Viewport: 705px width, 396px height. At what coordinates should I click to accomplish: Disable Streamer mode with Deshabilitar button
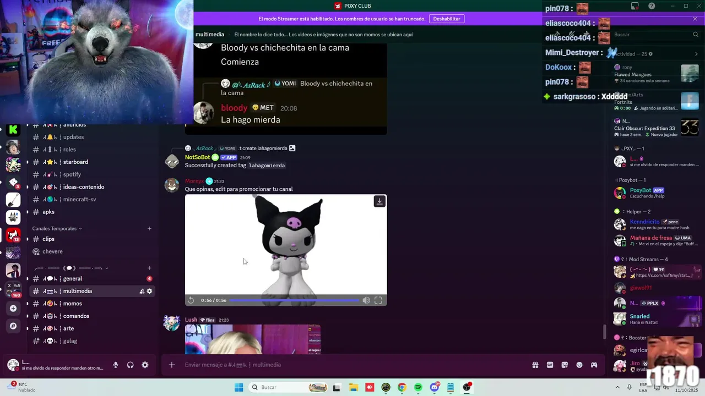[x=447, y=19]
